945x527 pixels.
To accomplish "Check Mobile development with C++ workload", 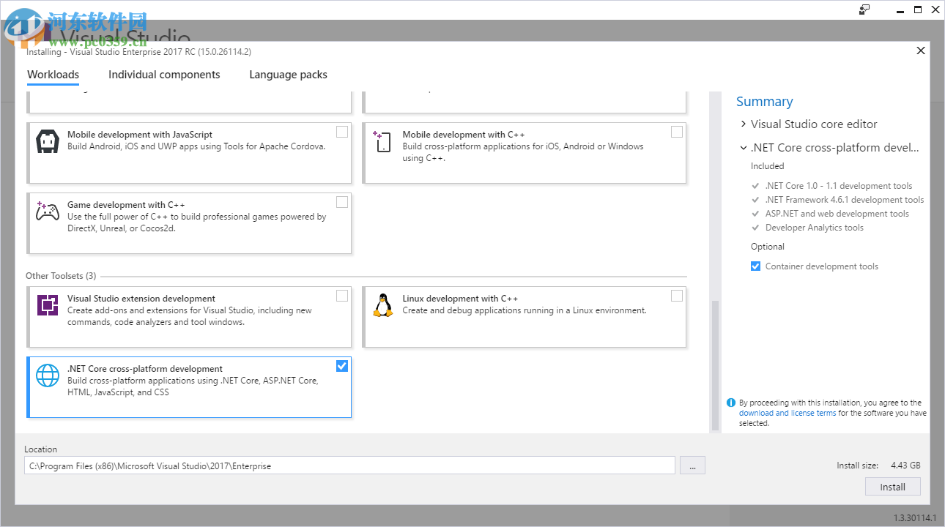I will 677,132.
